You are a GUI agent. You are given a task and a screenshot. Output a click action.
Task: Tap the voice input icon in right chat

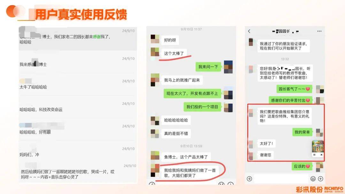coord(249,179)
